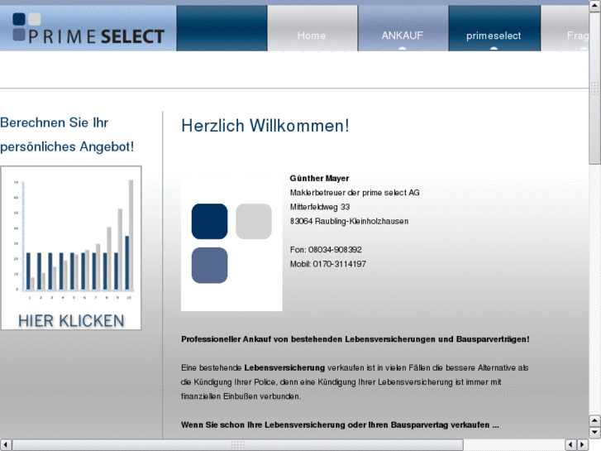Open the primeselect navigation tab
The width and height of the screenshot is (601, 451).
pyautogui.click(x=494, y=28)
